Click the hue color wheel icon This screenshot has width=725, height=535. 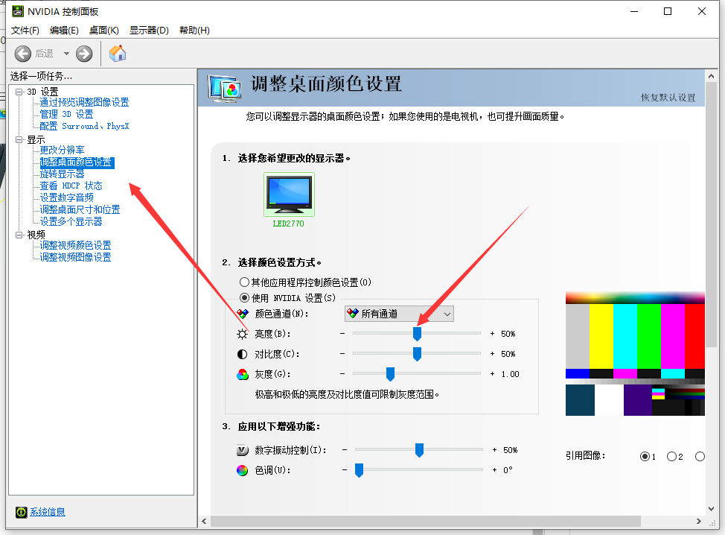[242, 470]
